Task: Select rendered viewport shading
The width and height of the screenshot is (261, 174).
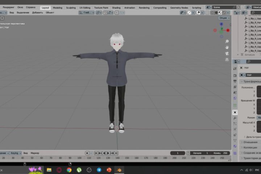Action: click(x=224, y=13)
